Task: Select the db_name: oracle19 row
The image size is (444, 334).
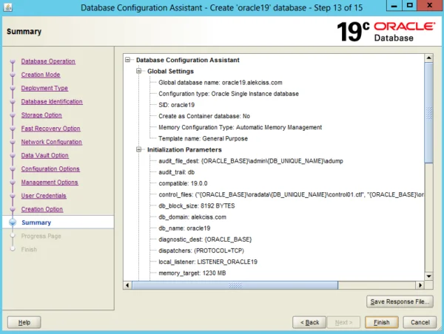Action: (184, 228)
